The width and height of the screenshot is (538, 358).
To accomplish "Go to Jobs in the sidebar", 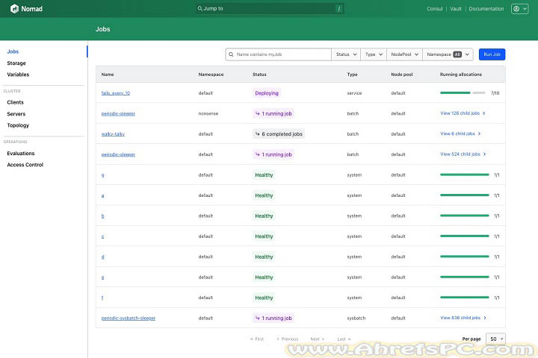I will click(13, 51).
